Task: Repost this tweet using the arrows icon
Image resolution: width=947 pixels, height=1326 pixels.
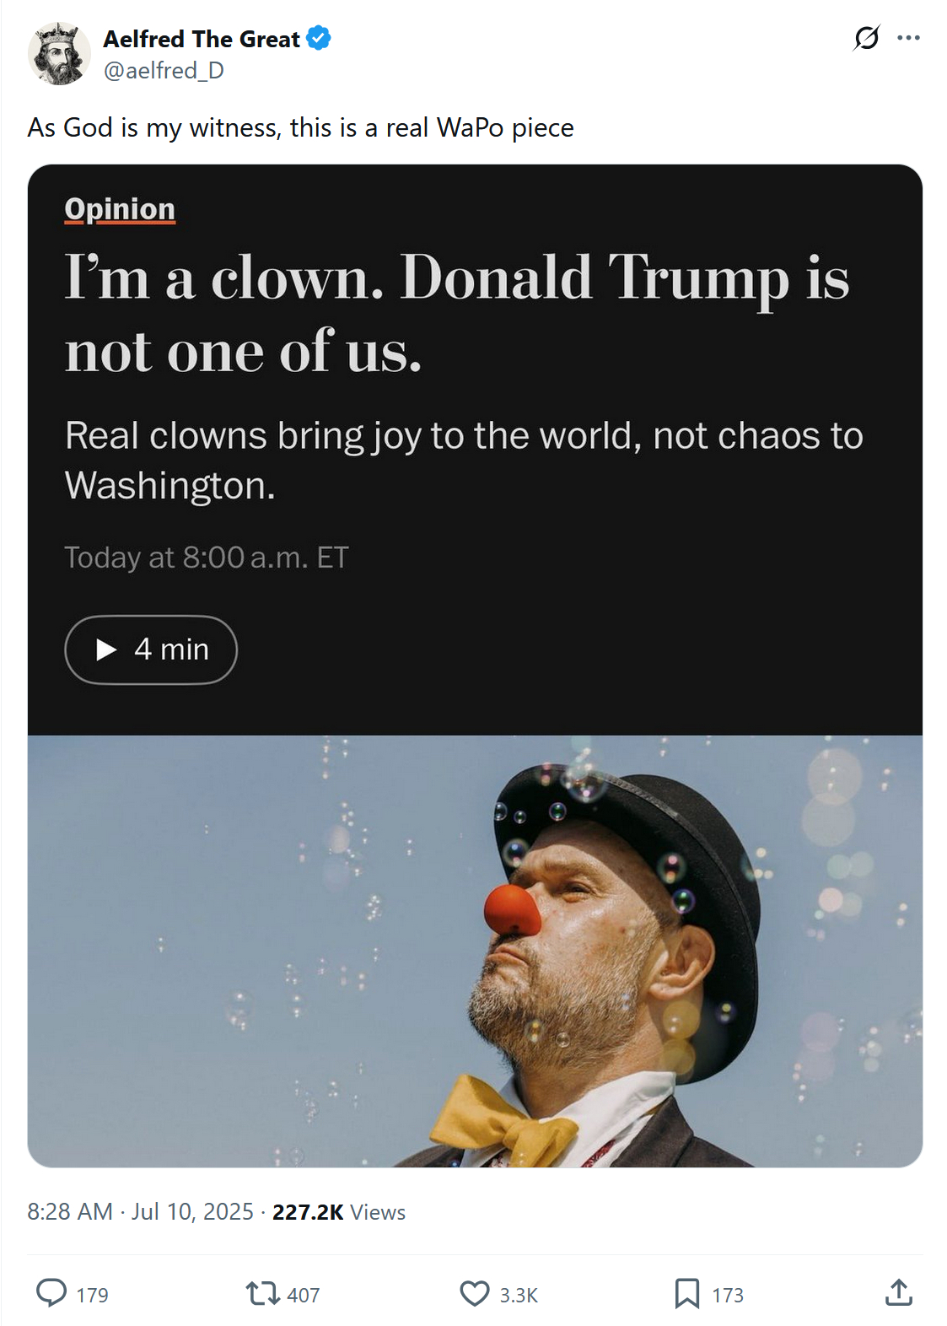Action: pyautogui.click(x=261, y=1293)
